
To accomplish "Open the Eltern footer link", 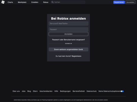I will [35, 91].
